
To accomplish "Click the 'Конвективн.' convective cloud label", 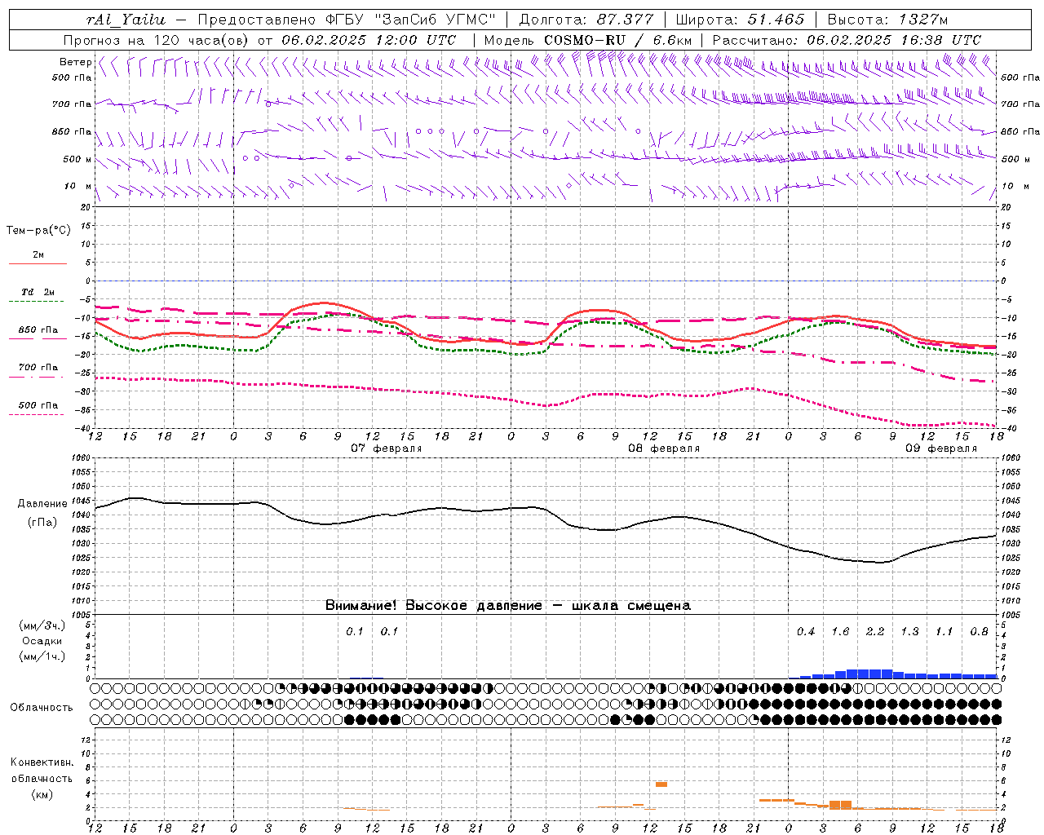I will pos(42,762).
